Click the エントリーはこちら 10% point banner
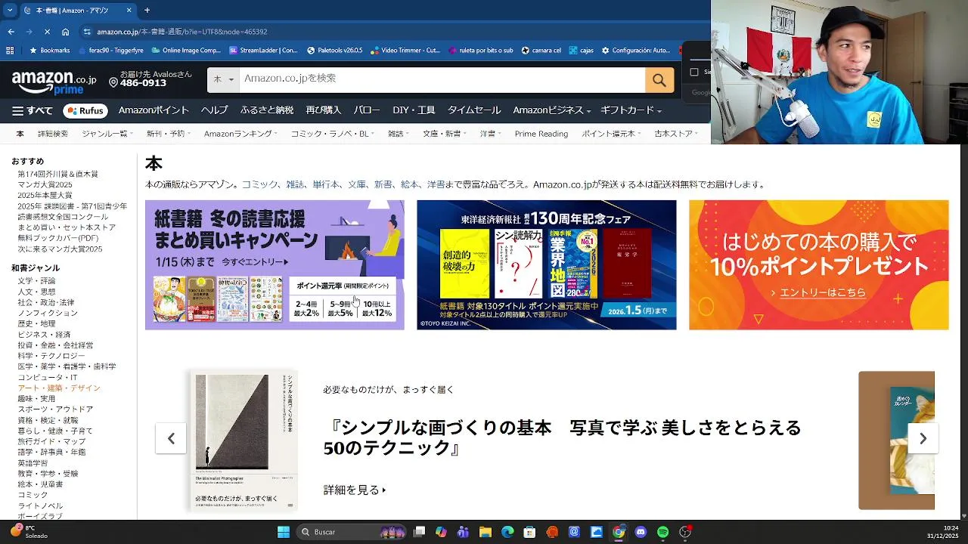The height and width of the screenshot is (544, 968). tap(818, 264)
